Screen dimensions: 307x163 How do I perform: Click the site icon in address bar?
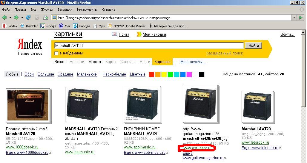click(x=54, y=18)
